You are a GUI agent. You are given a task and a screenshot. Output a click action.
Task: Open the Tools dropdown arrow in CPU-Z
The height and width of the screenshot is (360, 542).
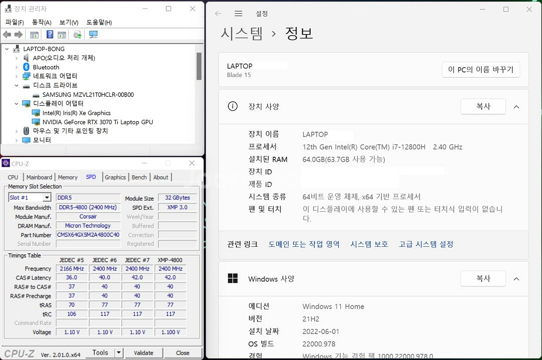click(118, 352)
